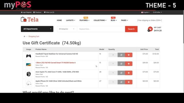
Task: Refresh quantity for Acer Aspire TC row
Action: point(121,73)
